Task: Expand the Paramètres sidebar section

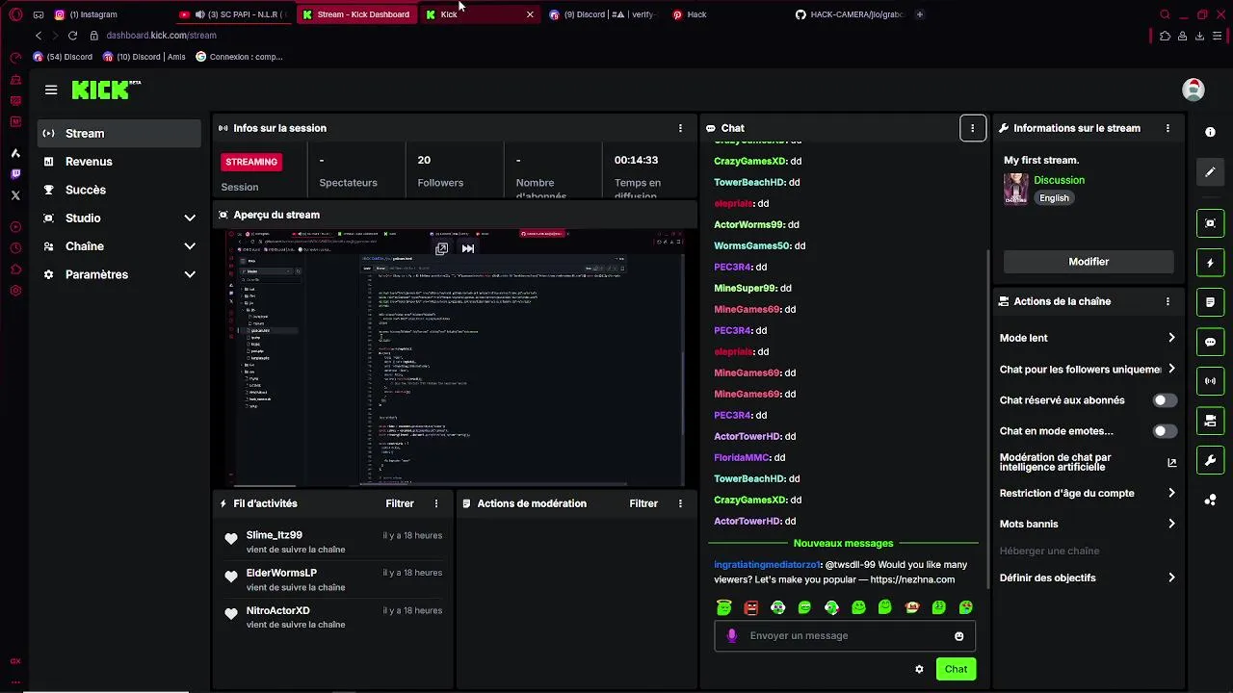Action: point(119,274)
